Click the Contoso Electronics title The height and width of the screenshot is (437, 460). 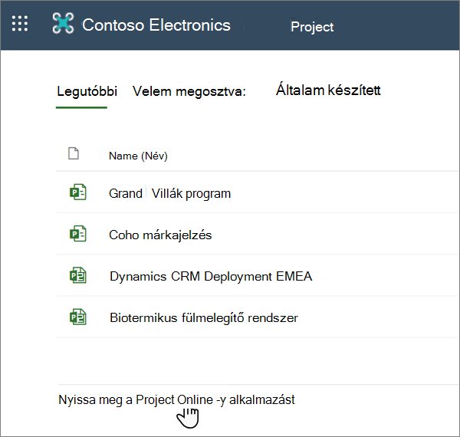pos(156,25)
